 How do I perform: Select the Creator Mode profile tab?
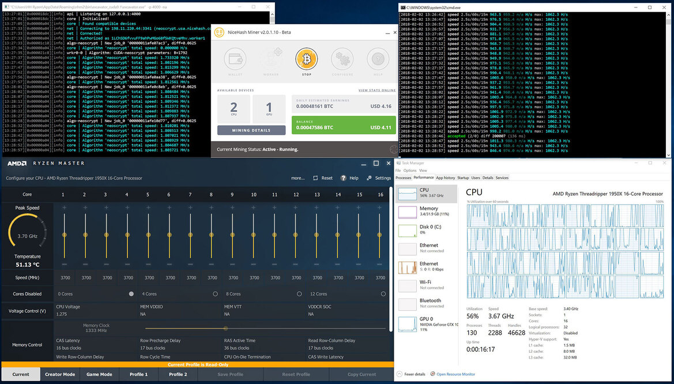[x=60, y=375]
